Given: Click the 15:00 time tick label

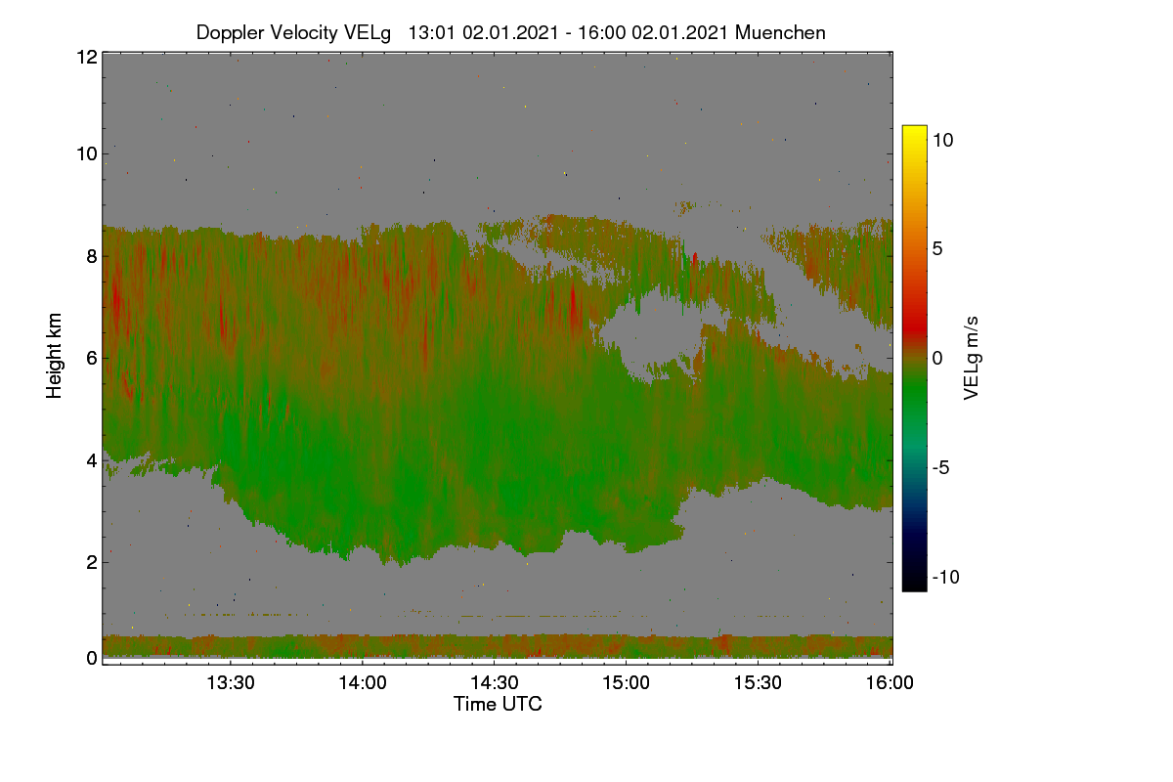Looking at the screenshot, I should [x=626, y=683].
